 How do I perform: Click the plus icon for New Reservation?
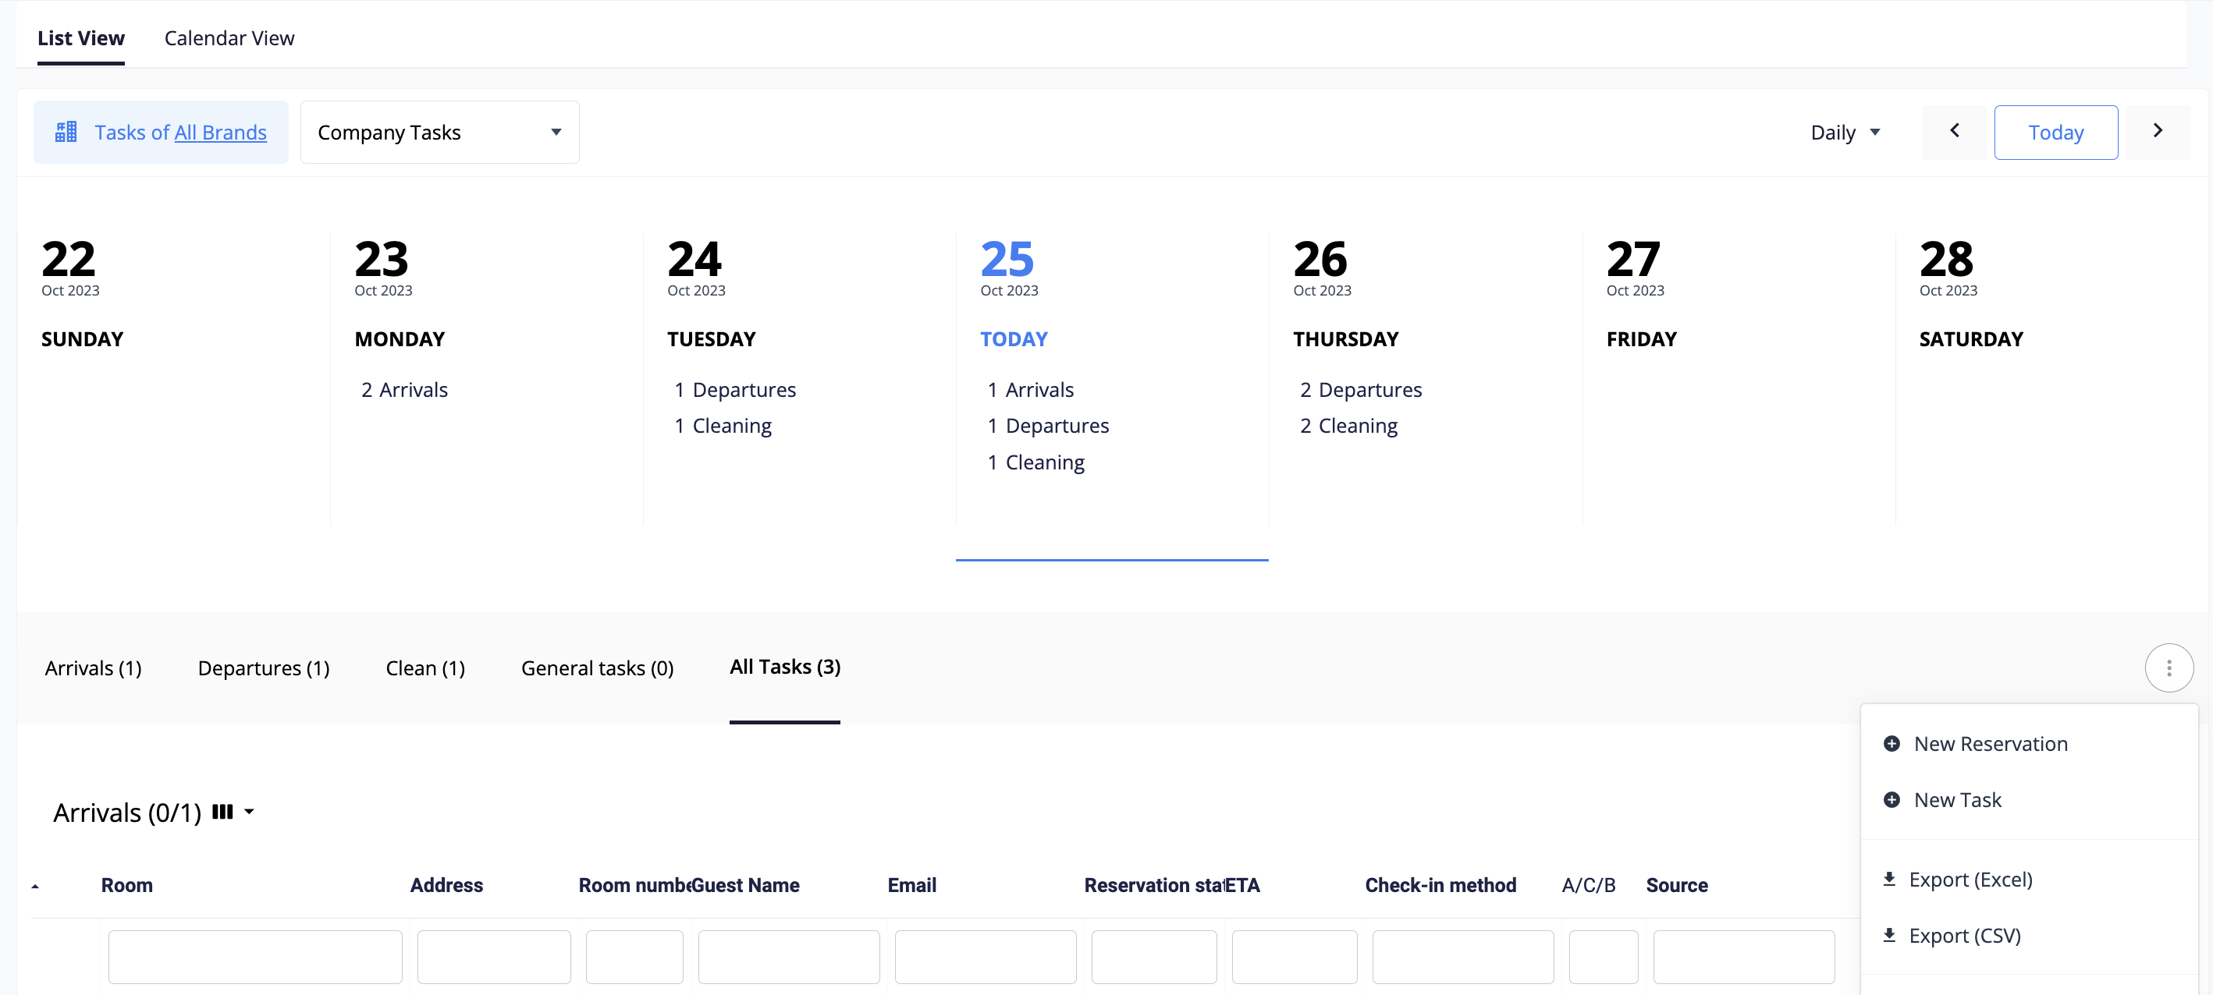[1892, 743]
